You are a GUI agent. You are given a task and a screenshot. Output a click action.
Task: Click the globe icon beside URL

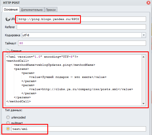point(8,19)
